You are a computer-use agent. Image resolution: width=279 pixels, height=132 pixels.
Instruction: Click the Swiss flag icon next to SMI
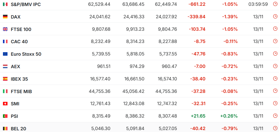click(x=5, y=104)
